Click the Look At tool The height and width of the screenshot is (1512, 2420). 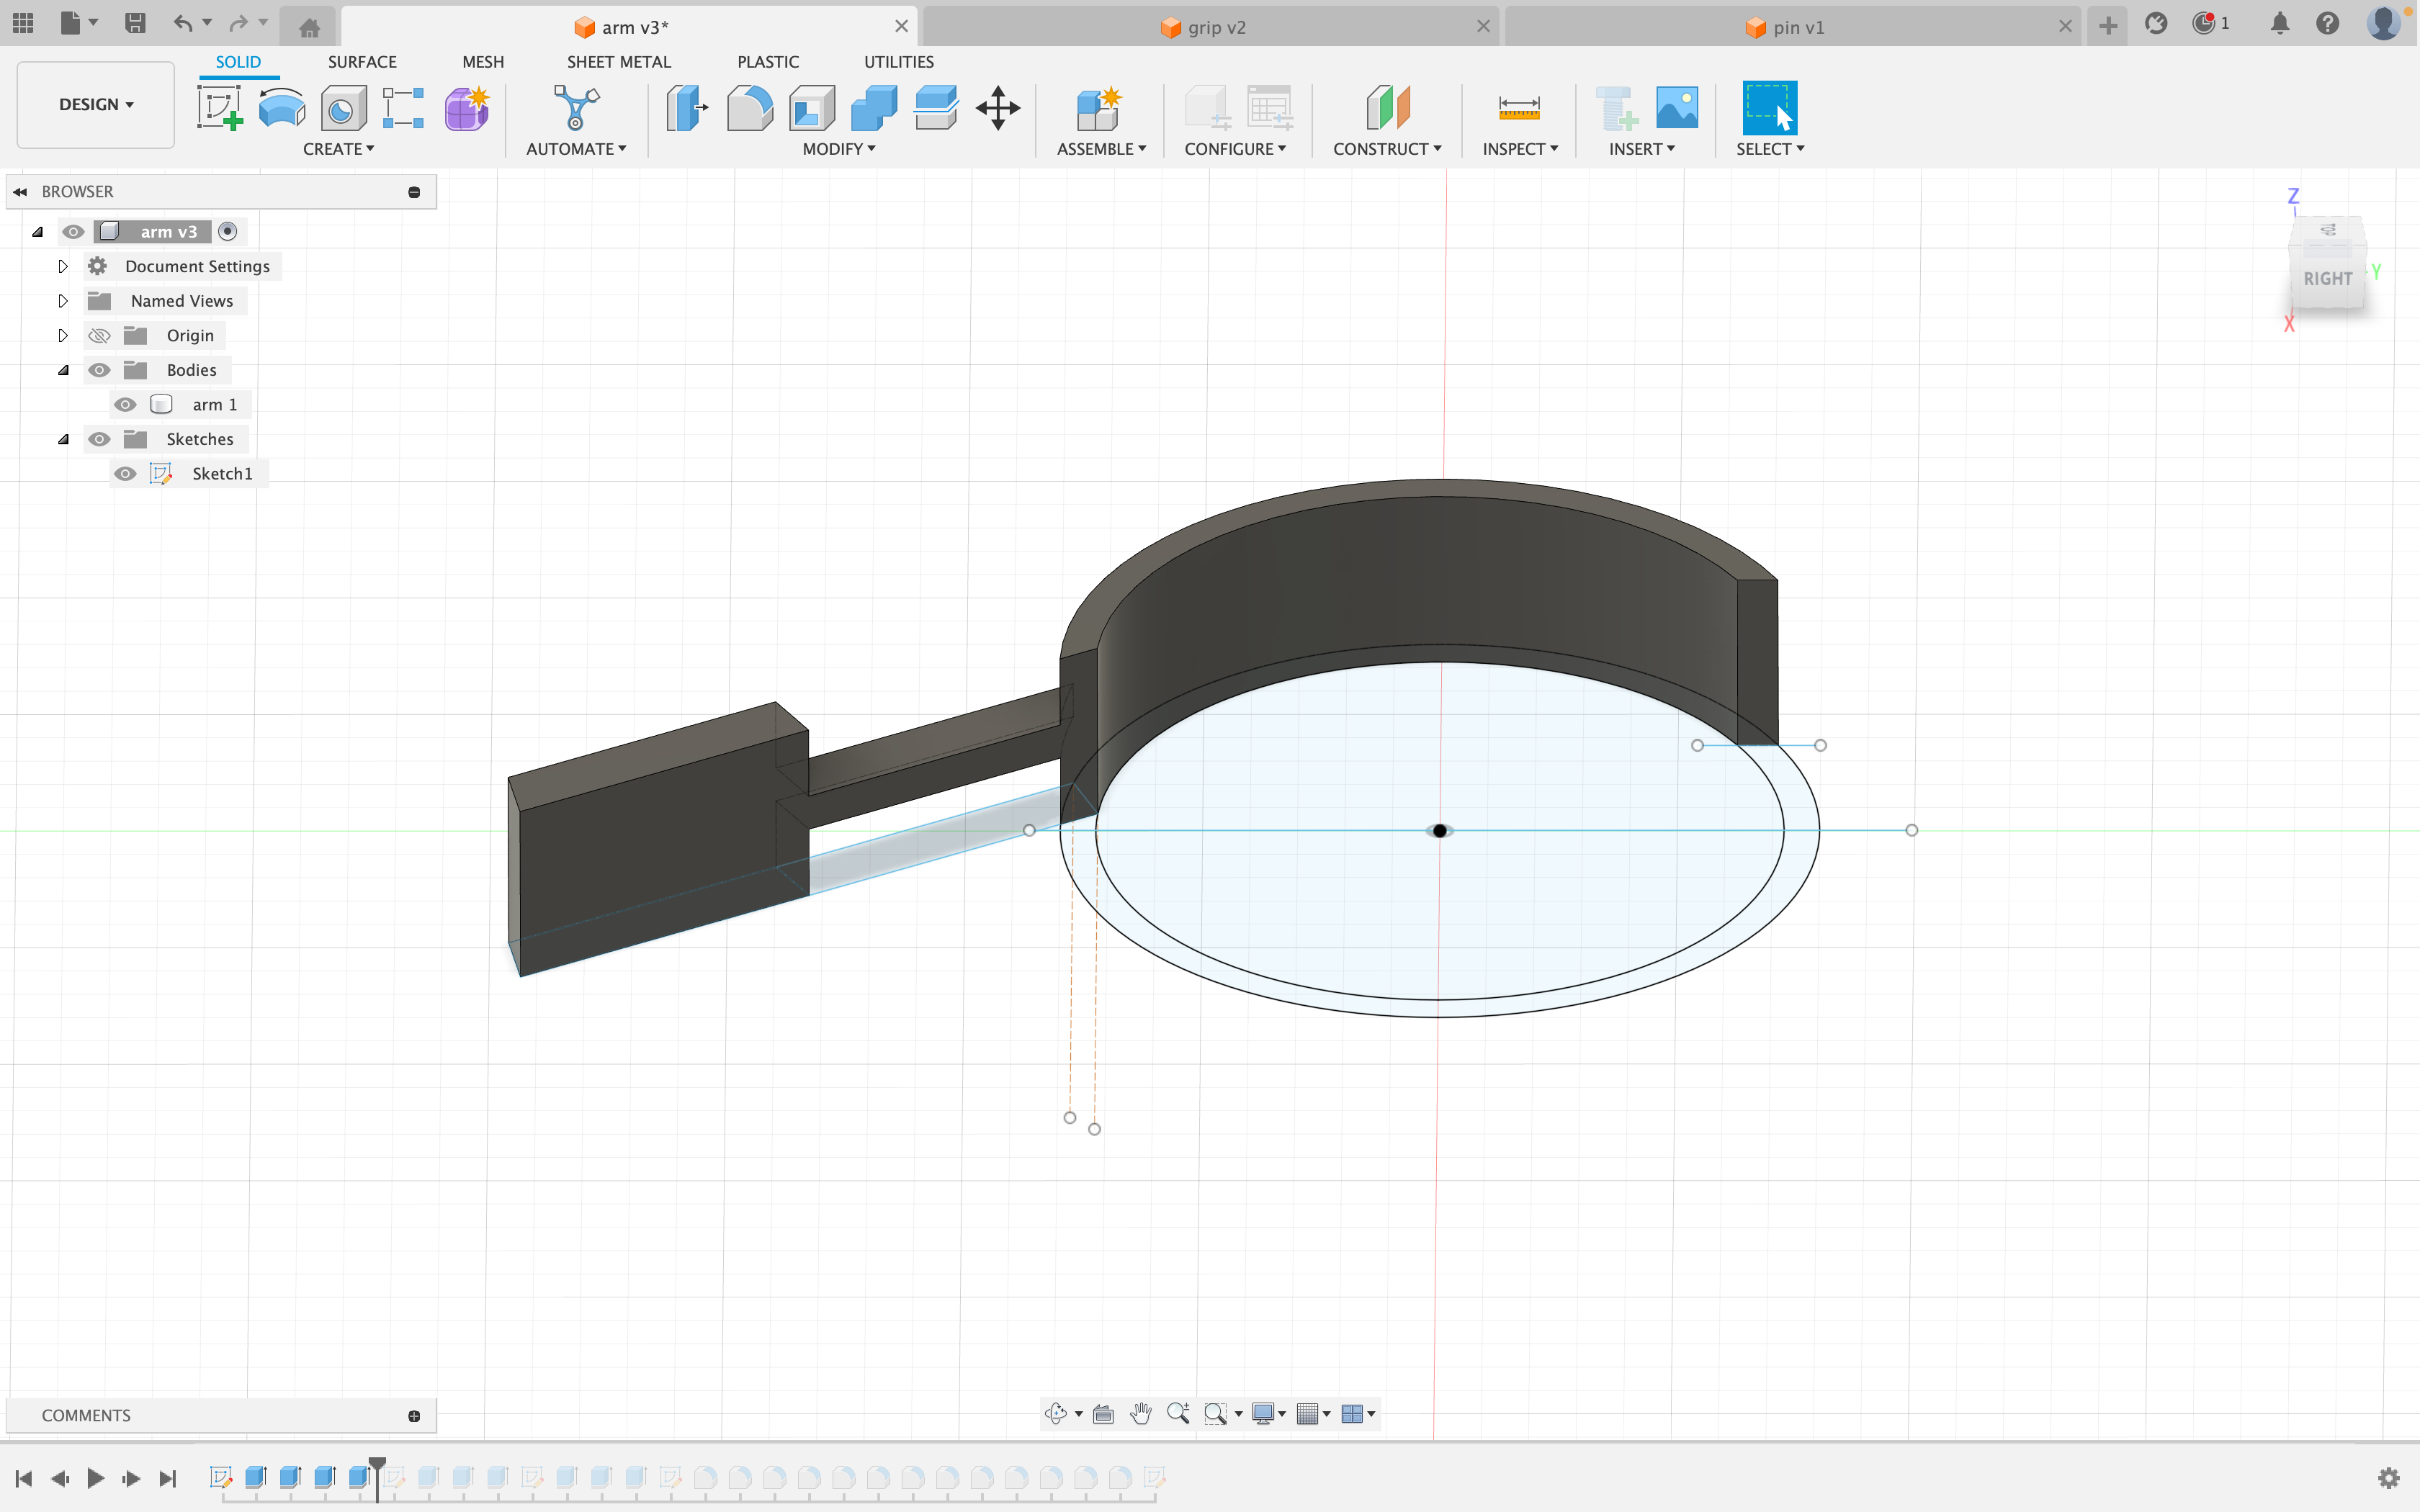click(x=1104, y=1413)
